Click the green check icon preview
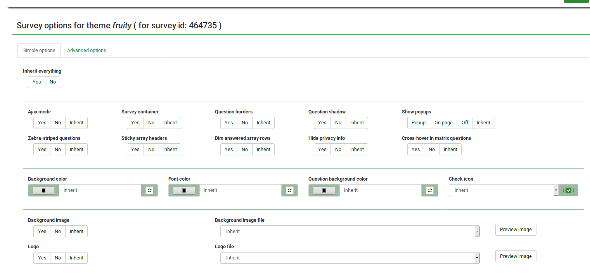Screen dimensions: 590x275 (568, 190)
